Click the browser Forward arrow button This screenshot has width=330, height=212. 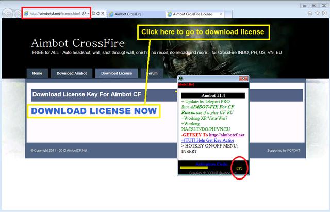pyautogui.click(x=18, y=14)
